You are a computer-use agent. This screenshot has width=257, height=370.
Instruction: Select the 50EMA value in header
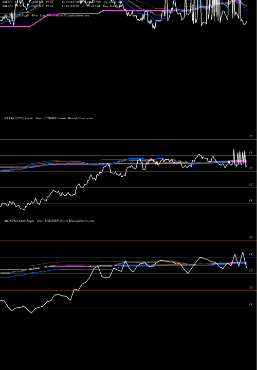pyautogui.click(x=20, y=6)
